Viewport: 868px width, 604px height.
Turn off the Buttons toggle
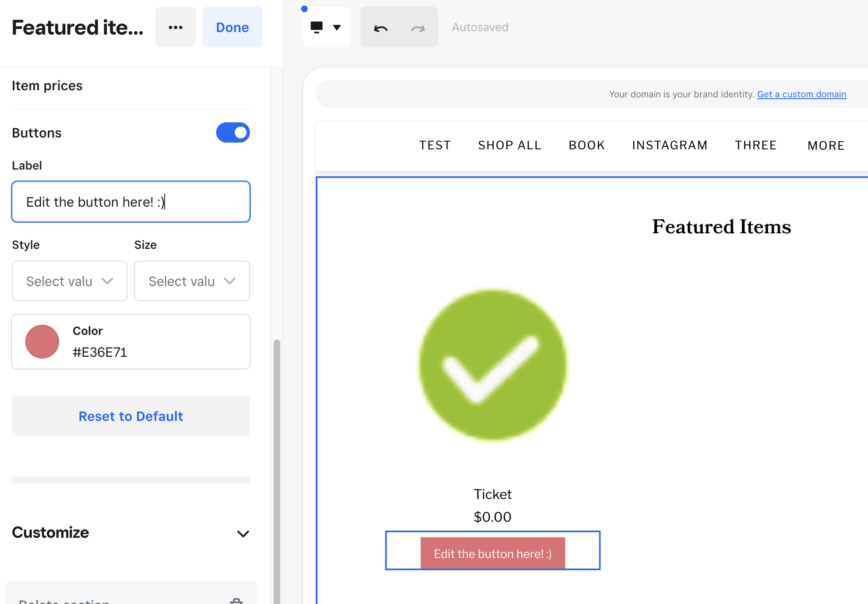[233, 132]
